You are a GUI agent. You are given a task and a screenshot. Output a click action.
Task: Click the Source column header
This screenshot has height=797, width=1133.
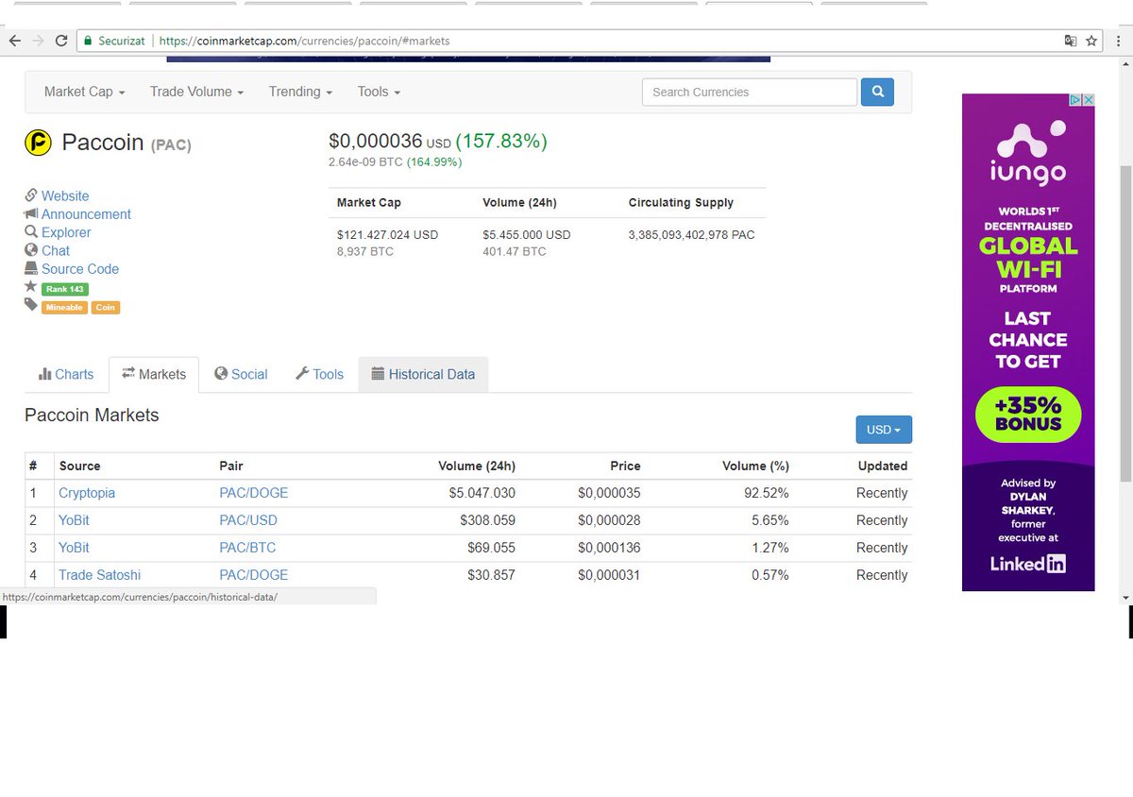click(x=79, y=466)
